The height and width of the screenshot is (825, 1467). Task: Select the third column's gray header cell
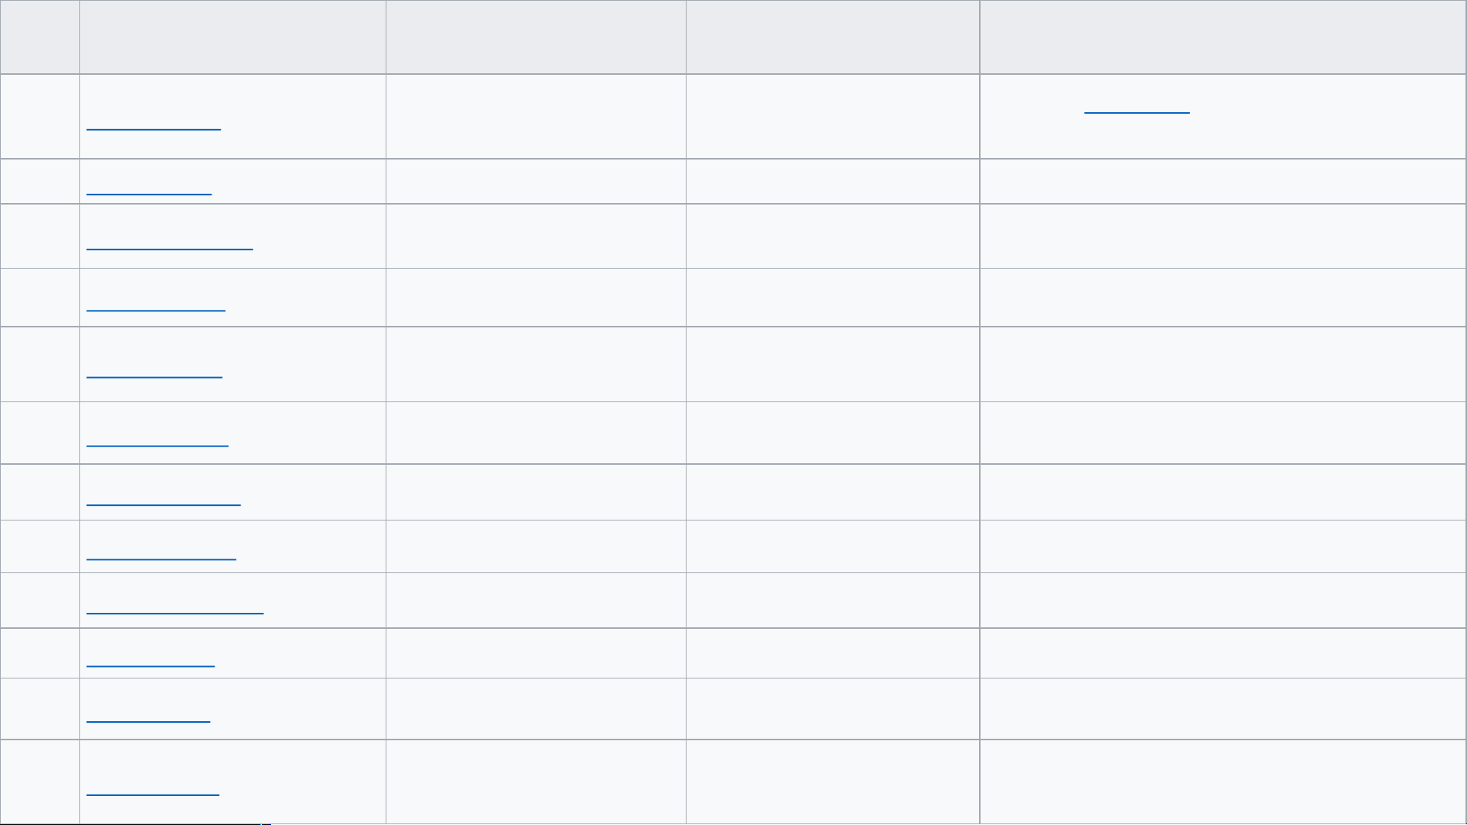(x=535, y=37)
